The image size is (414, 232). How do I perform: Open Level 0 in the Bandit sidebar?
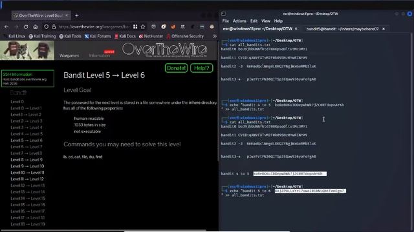(x=17, y=102)
